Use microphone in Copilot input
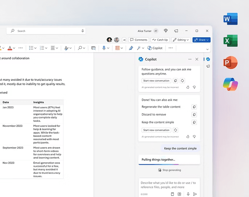The height and width of the screenshot is (197, 249). point(188,194)
